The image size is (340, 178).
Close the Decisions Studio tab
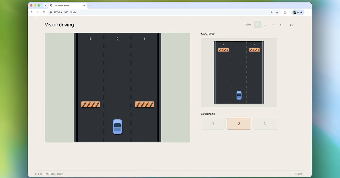pos(84,5)
